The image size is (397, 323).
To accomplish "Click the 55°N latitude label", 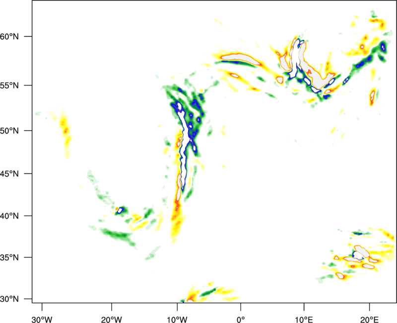I will [x=9, y=85].
